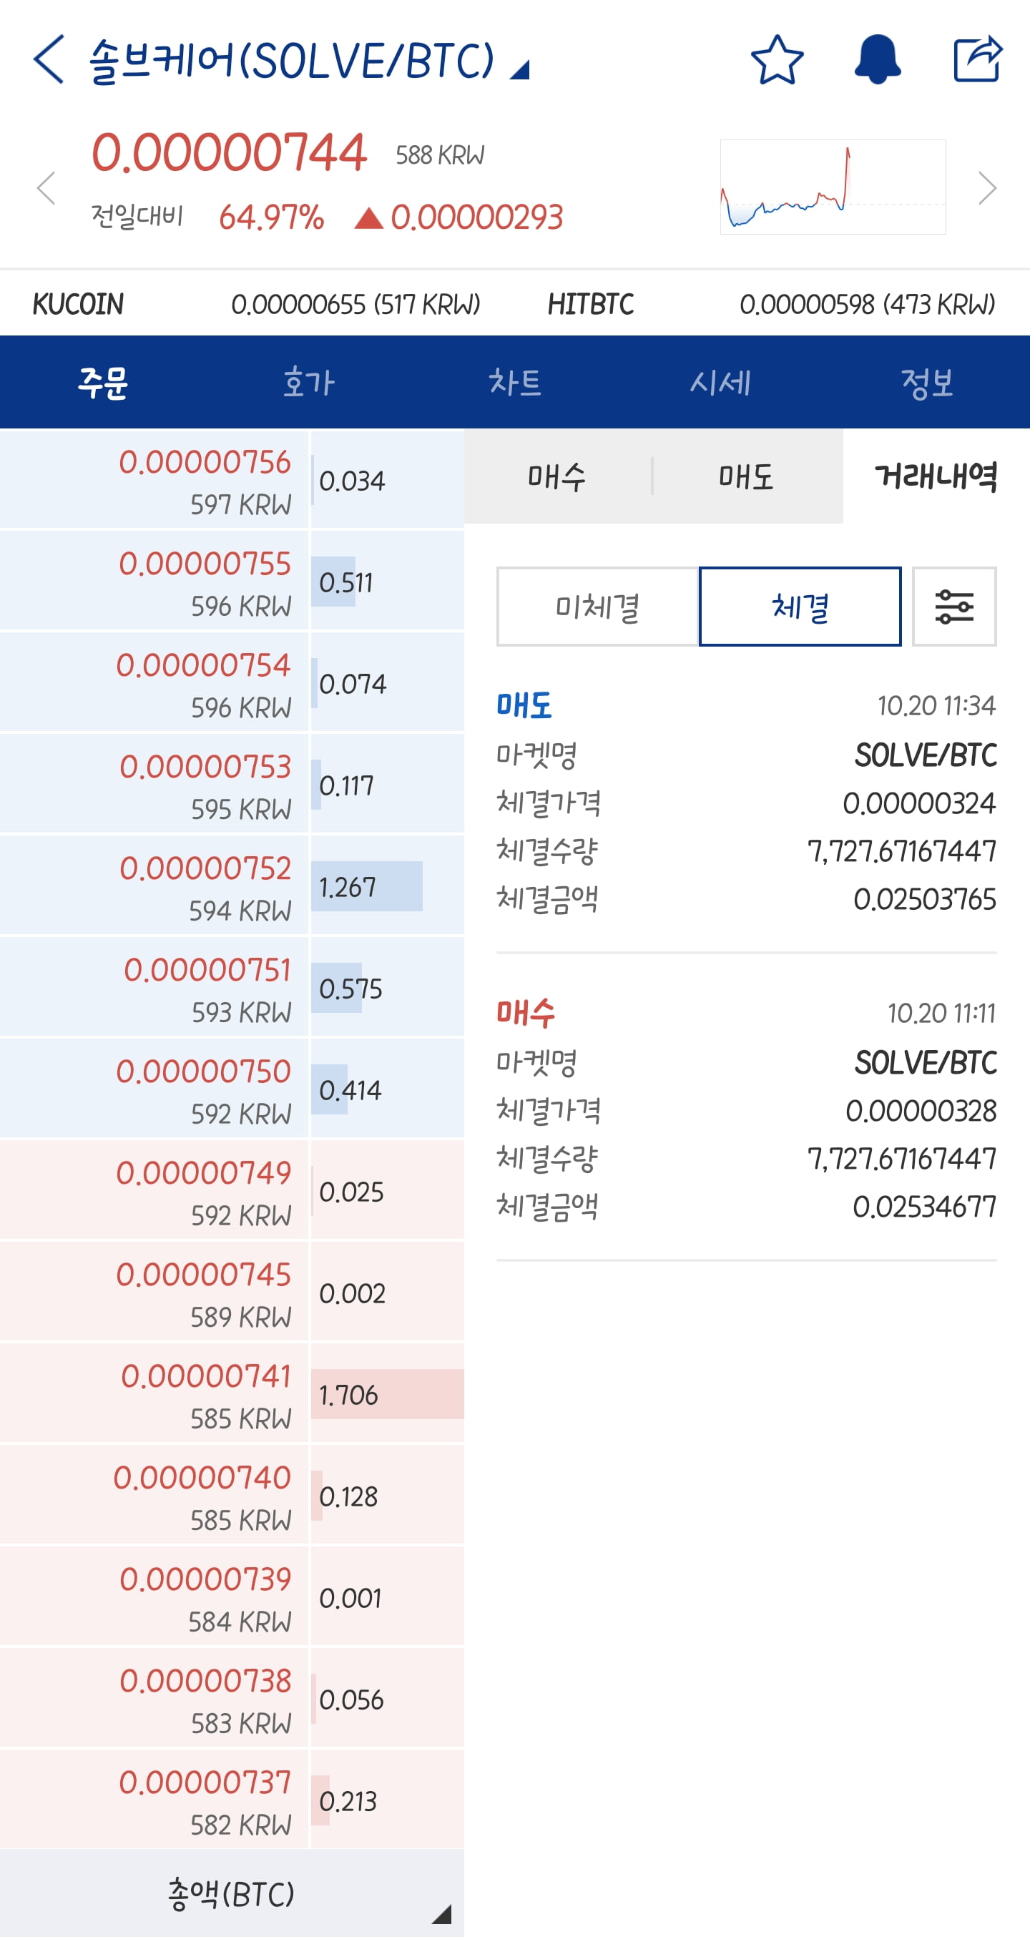Add SOLVE/BTC to favorites with star icon

click(x=777, y=59)
